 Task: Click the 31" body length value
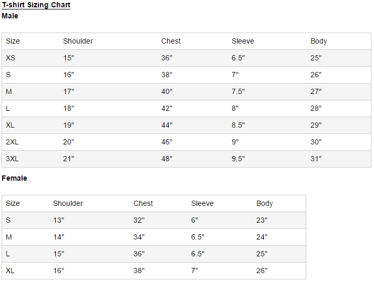[316, 159]
